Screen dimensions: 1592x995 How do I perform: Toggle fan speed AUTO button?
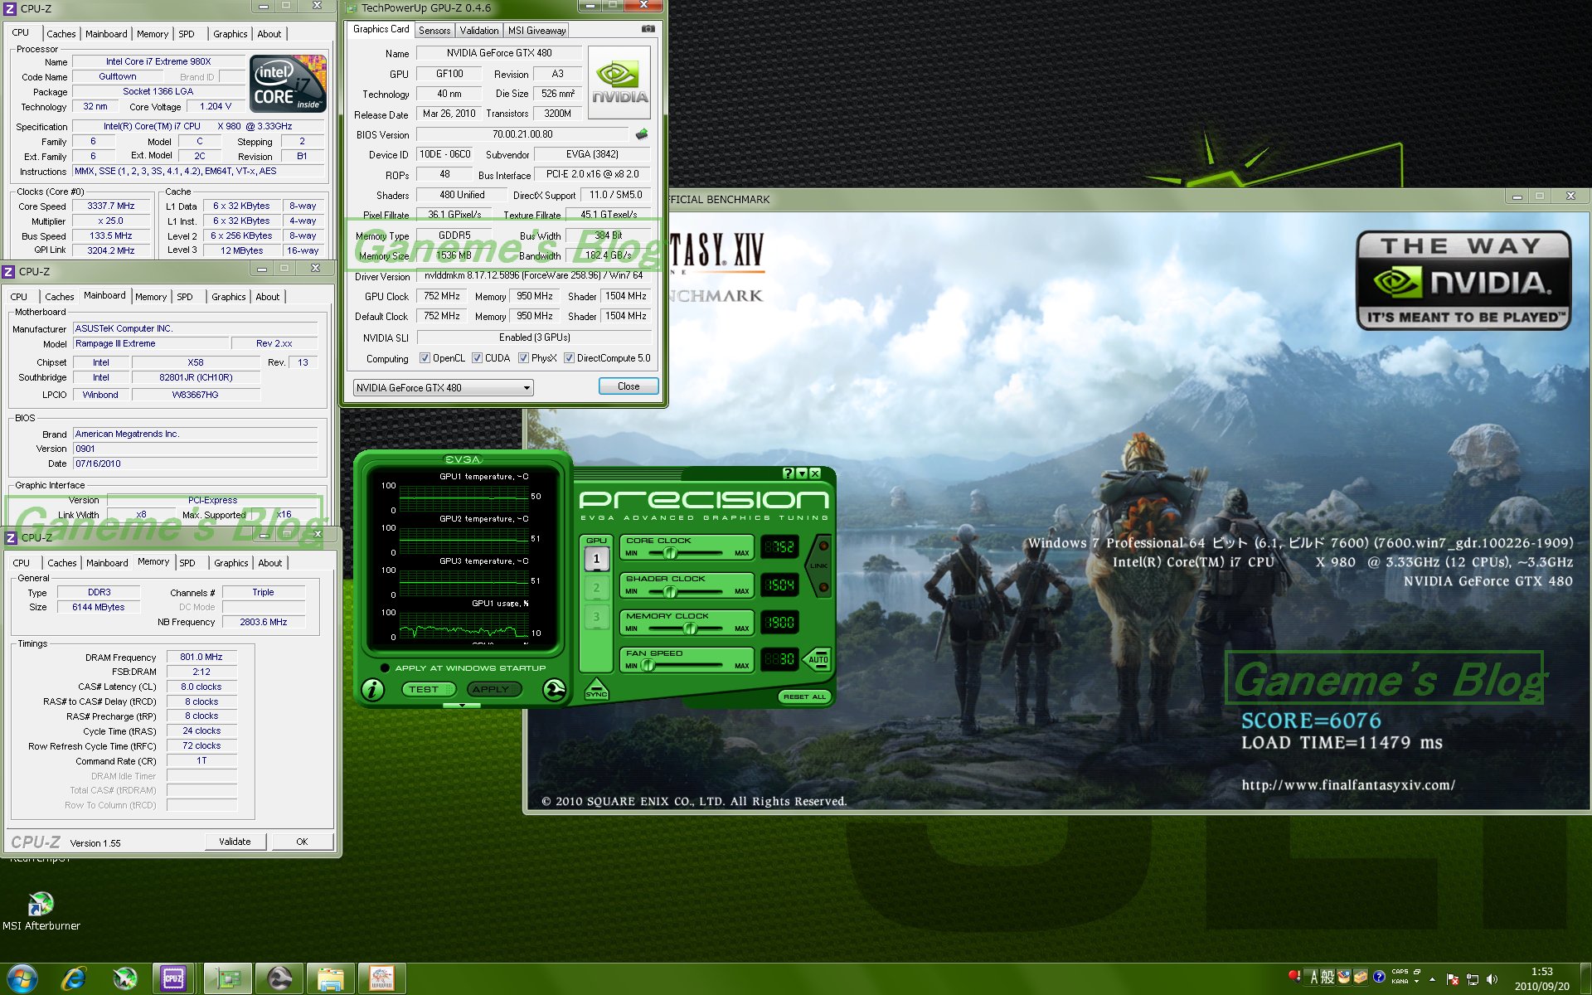coord(818,660)
